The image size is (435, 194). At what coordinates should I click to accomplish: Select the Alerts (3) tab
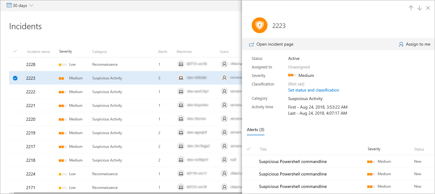coord(255,130)
